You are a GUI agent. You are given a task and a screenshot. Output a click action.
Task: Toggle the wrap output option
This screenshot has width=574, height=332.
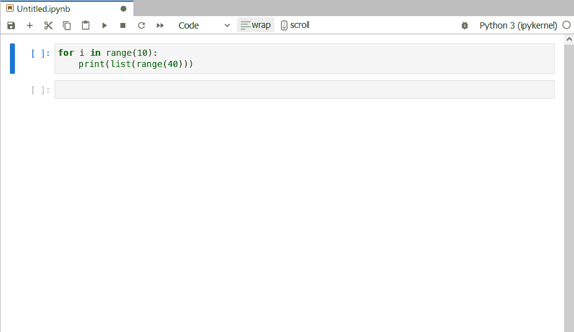[256, 25]
